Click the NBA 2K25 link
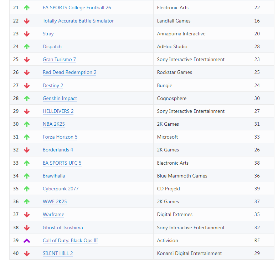This screenshot has height=265, width=278. pos(54,124)
